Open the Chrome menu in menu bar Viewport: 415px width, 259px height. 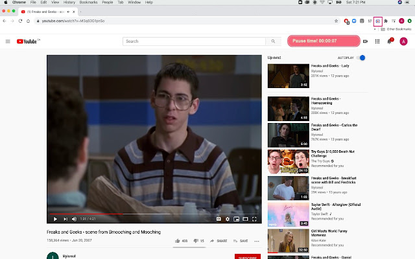click(x=19, y=2)
